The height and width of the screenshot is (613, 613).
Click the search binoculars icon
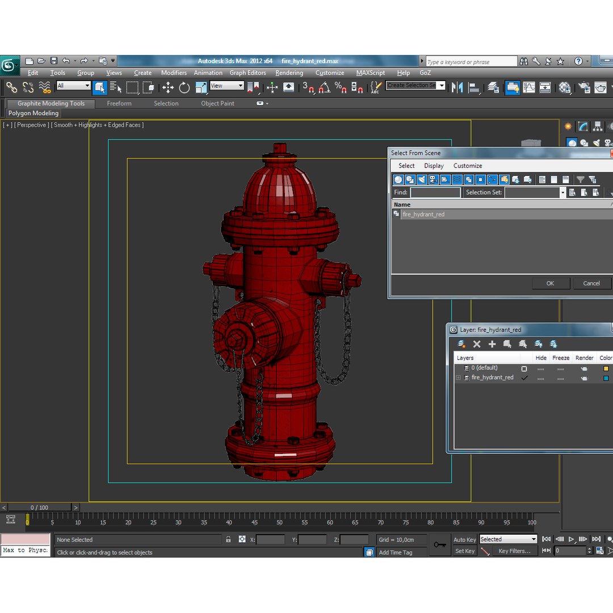[x=523, y=61]
